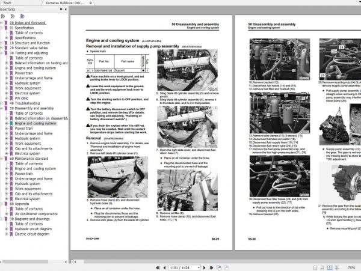Open 10 Structure and function bookmark
This screenshot has width=361, height=271.
(x=29, y=43)
